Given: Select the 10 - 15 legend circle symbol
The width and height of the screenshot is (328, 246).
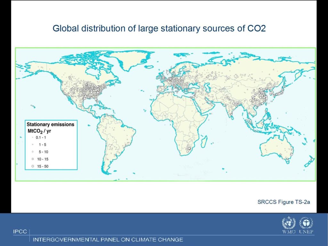Looking at the screenshot, I should point(33,159).
